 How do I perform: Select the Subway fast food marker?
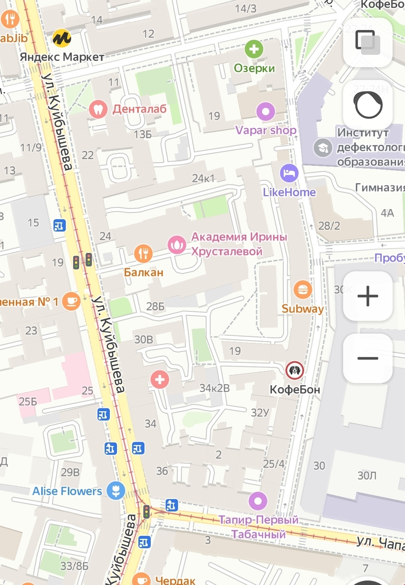[303, 290]
